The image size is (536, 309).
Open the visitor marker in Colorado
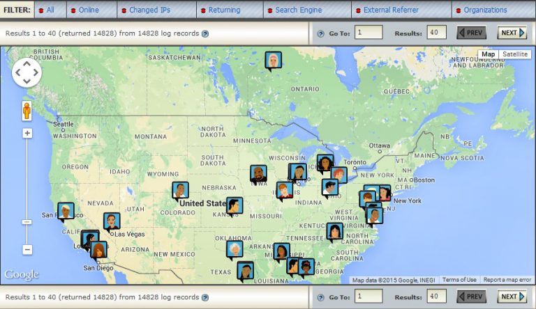click(x=181, y=190)
